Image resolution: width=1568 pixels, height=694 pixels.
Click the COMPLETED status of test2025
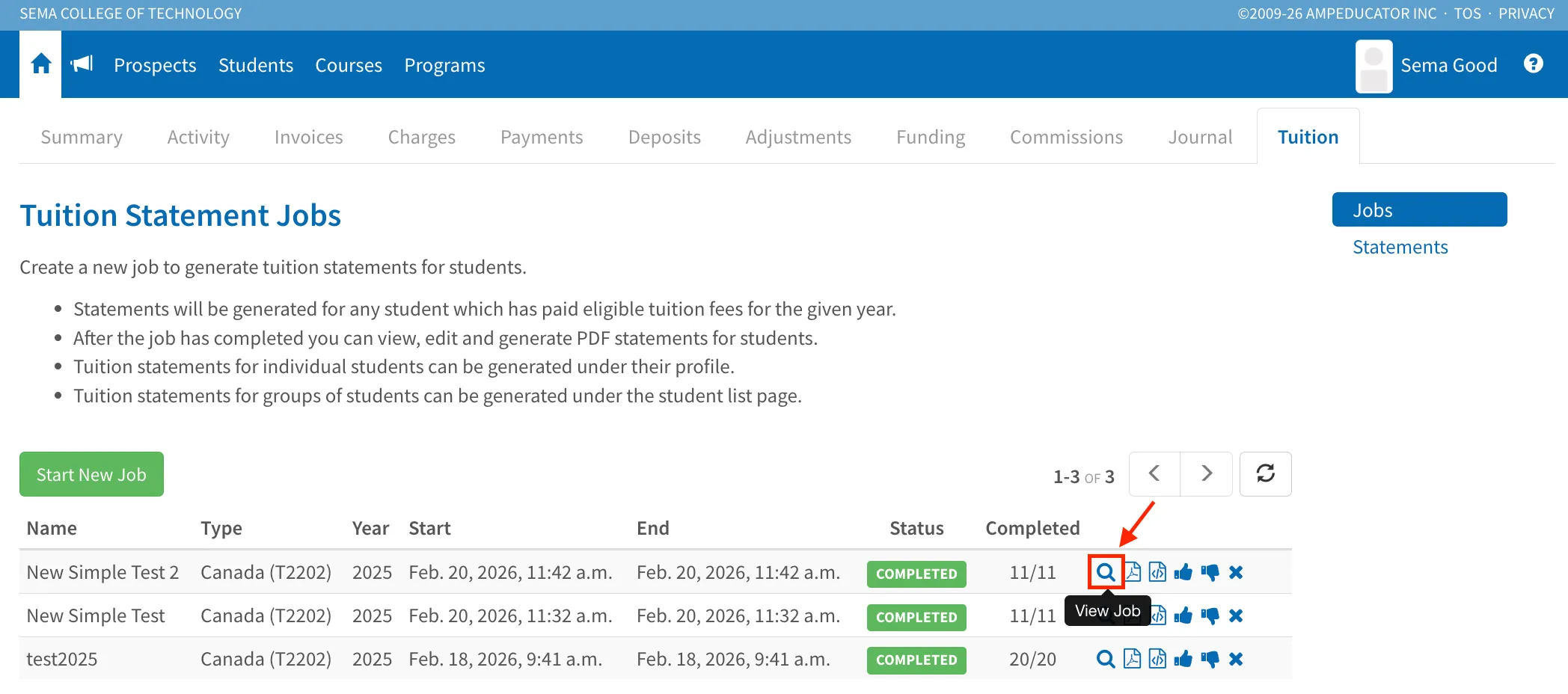click(x=916, y=660)
